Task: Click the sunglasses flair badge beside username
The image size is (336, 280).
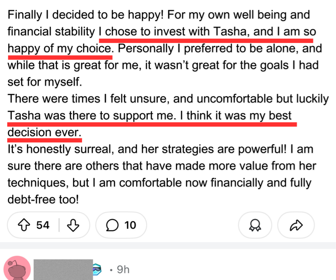Action: click(97, 269)
